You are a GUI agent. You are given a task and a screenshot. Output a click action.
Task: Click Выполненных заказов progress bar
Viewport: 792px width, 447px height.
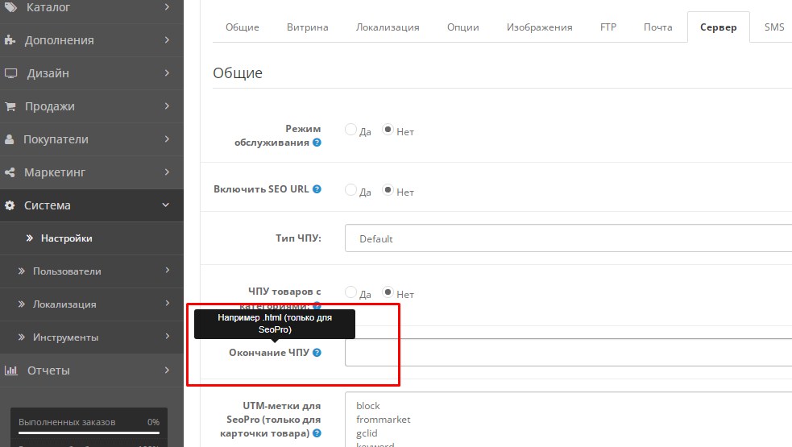coord(89,433)
